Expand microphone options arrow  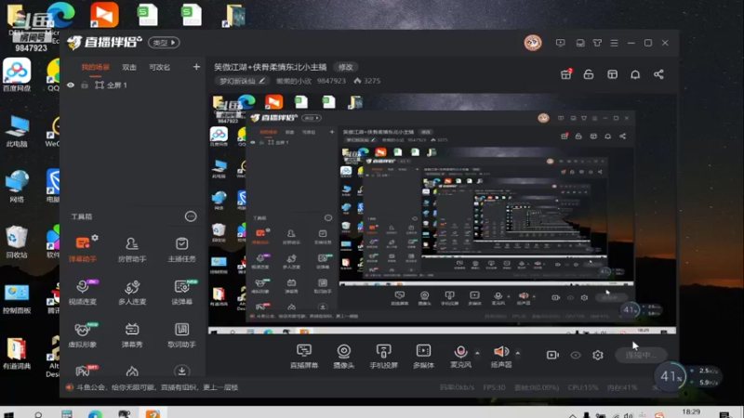click(477, 353)
